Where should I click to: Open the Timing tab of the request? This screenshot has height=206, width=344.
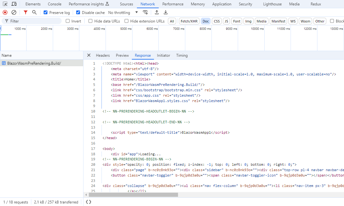[182, 55]
